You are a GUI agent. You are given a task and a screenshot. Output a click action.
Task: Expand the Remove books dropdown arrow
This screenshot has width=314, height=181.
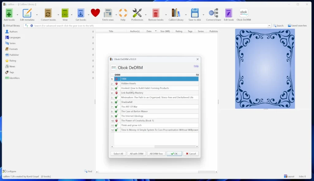tap(166, 15)
